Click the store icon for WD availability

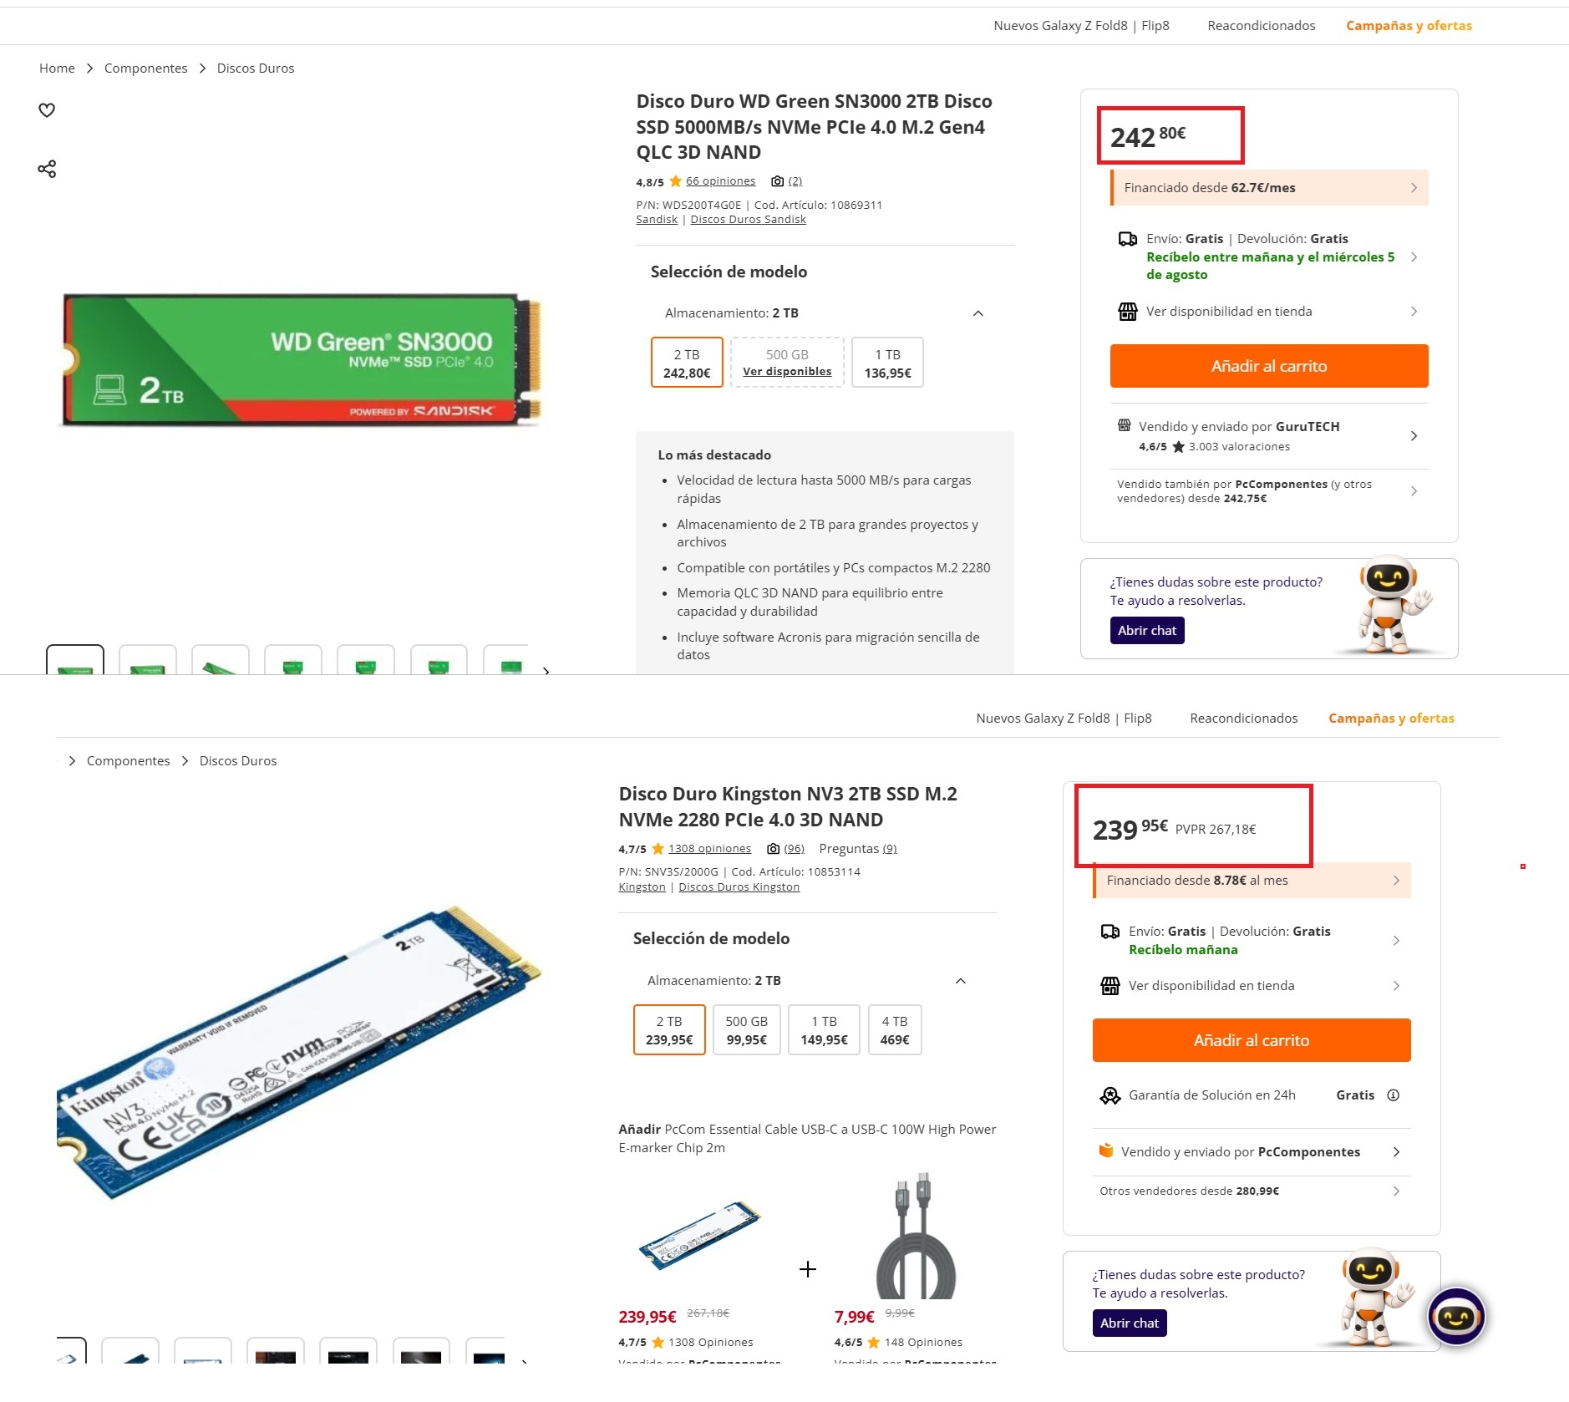point(1128,312)
